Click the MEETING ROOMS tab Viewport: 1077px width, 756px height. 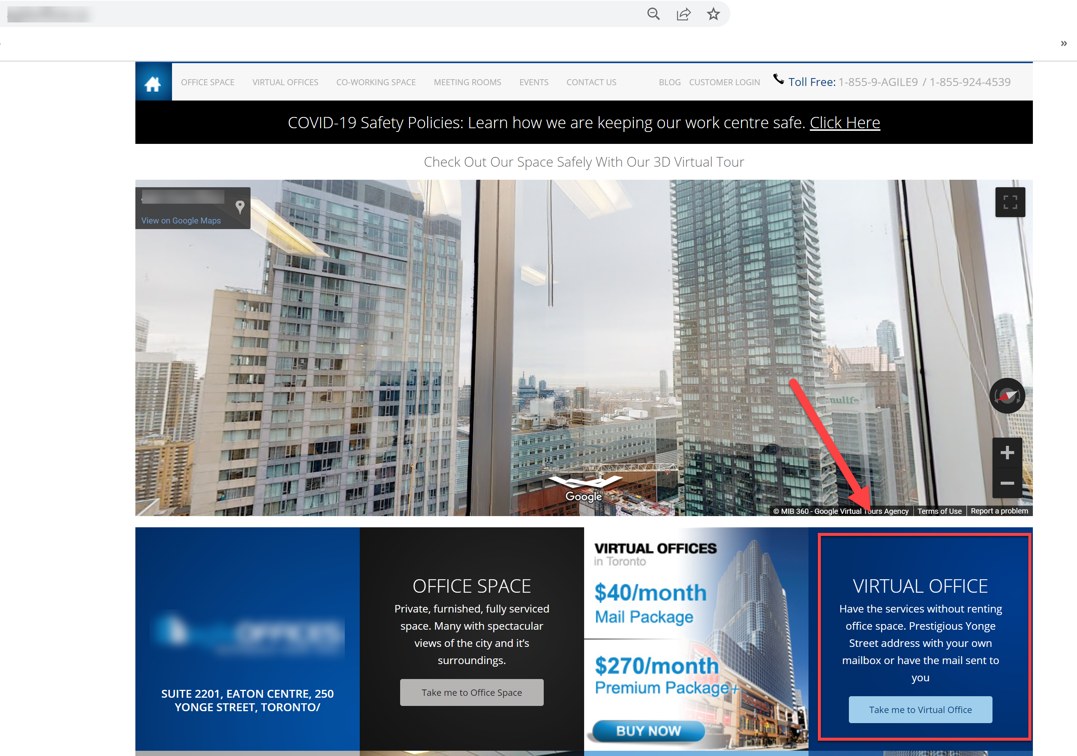(x=467, y=81)
